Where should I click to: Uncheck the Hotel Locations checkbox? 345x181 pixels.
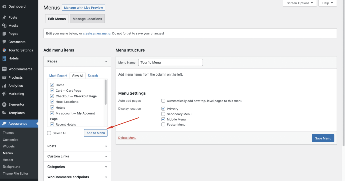coord(52,102)
